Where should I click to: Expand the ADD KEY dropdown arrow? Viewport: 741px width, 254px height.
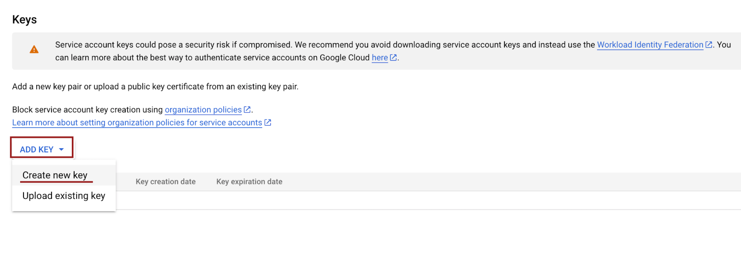pyautogui.click(x=61, y=149)
